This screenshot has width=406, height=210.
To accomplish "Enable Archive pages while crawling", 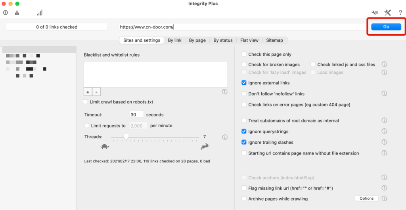I will pyautogui.click(x=244, y=199).
